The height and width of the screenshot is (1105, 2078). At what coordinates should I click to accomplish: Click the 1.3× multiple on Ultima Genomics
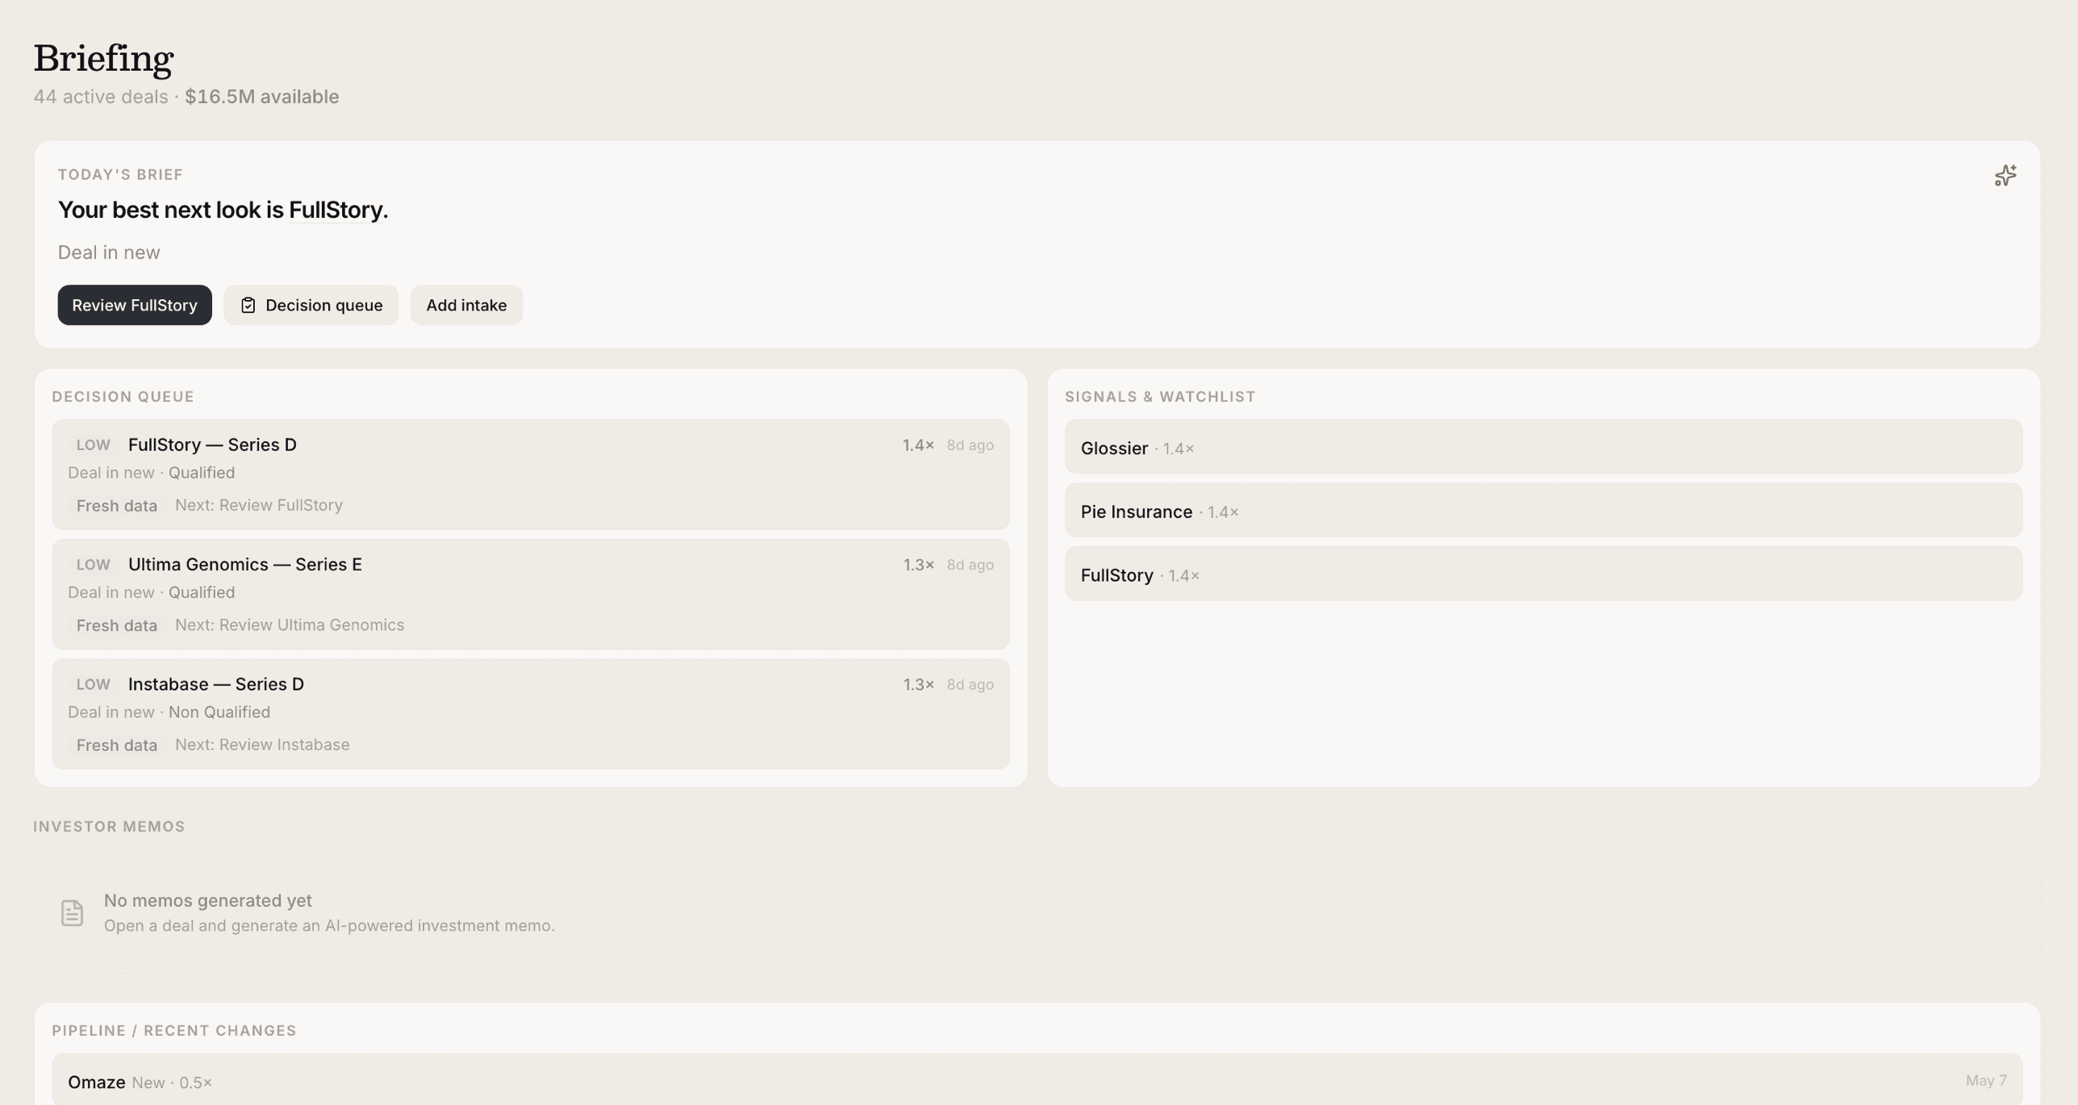[919, 565]
